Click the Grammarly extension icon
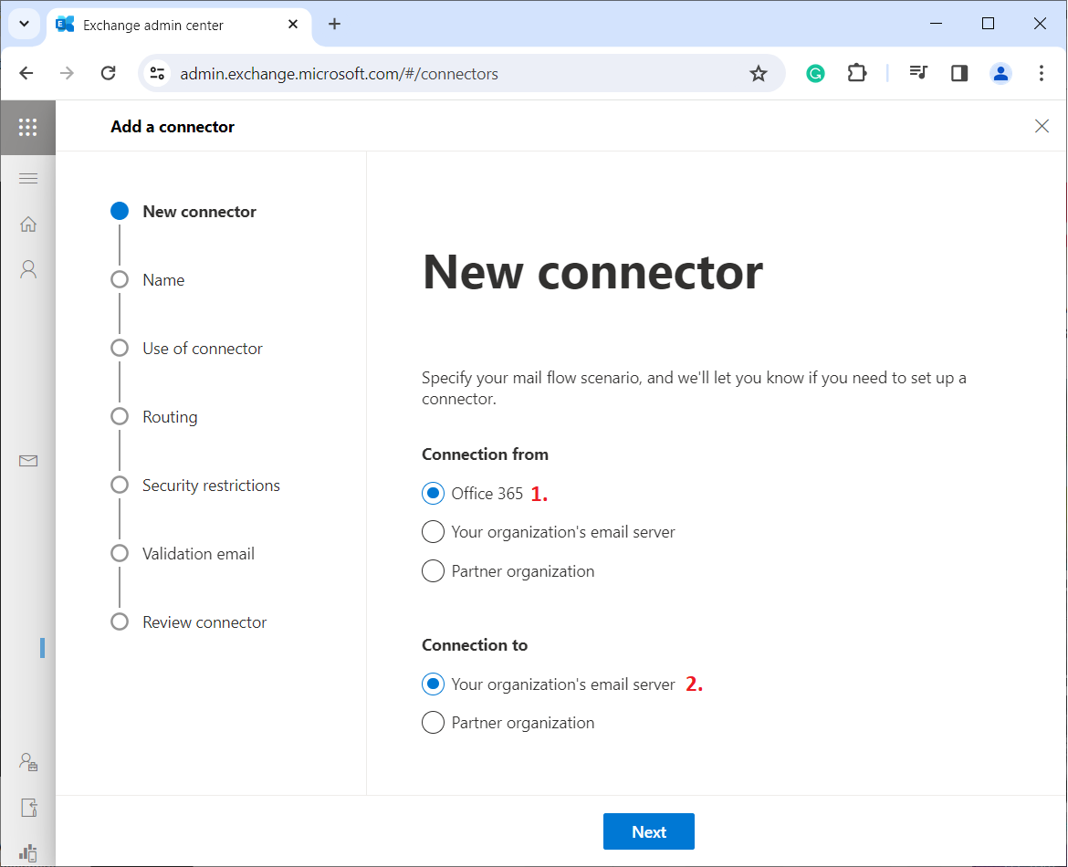This screenshot has height=867, width=1068. pyautogui.click(x=815, y=74)
